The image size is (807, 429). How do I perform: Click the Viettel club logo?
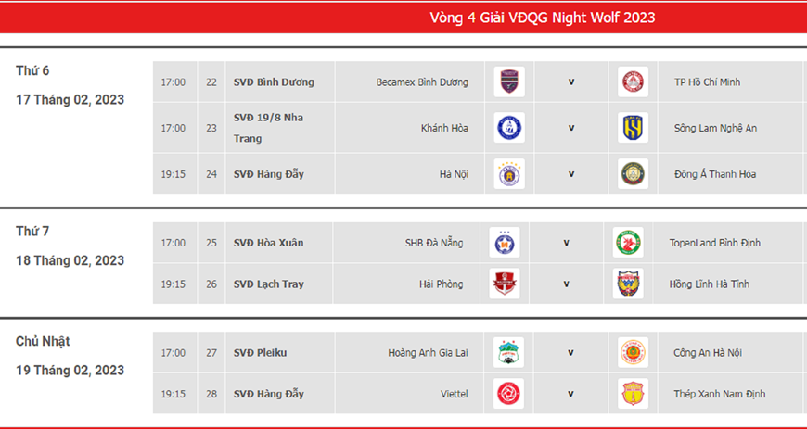pos(508,394)
